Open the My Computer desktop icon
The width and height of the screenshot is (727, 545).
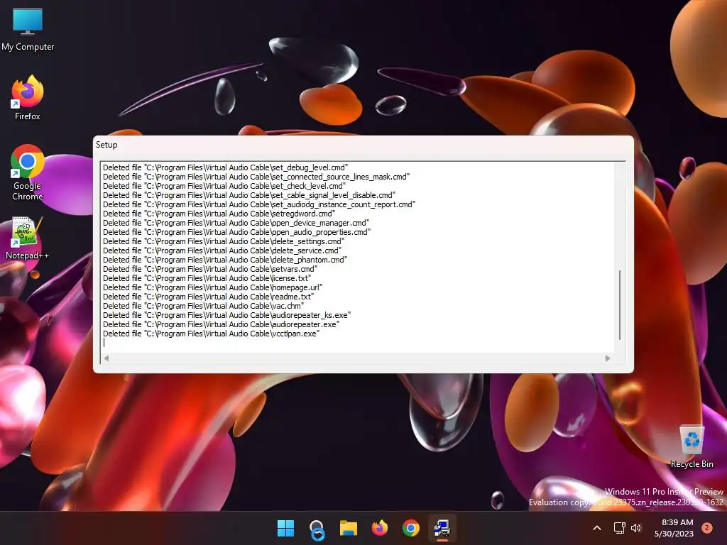point(28,29)
